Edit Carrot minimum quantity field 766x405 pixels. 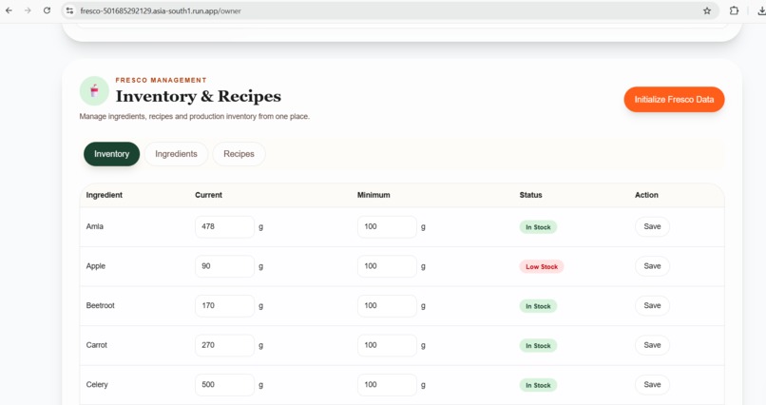(x=387, y=345)
